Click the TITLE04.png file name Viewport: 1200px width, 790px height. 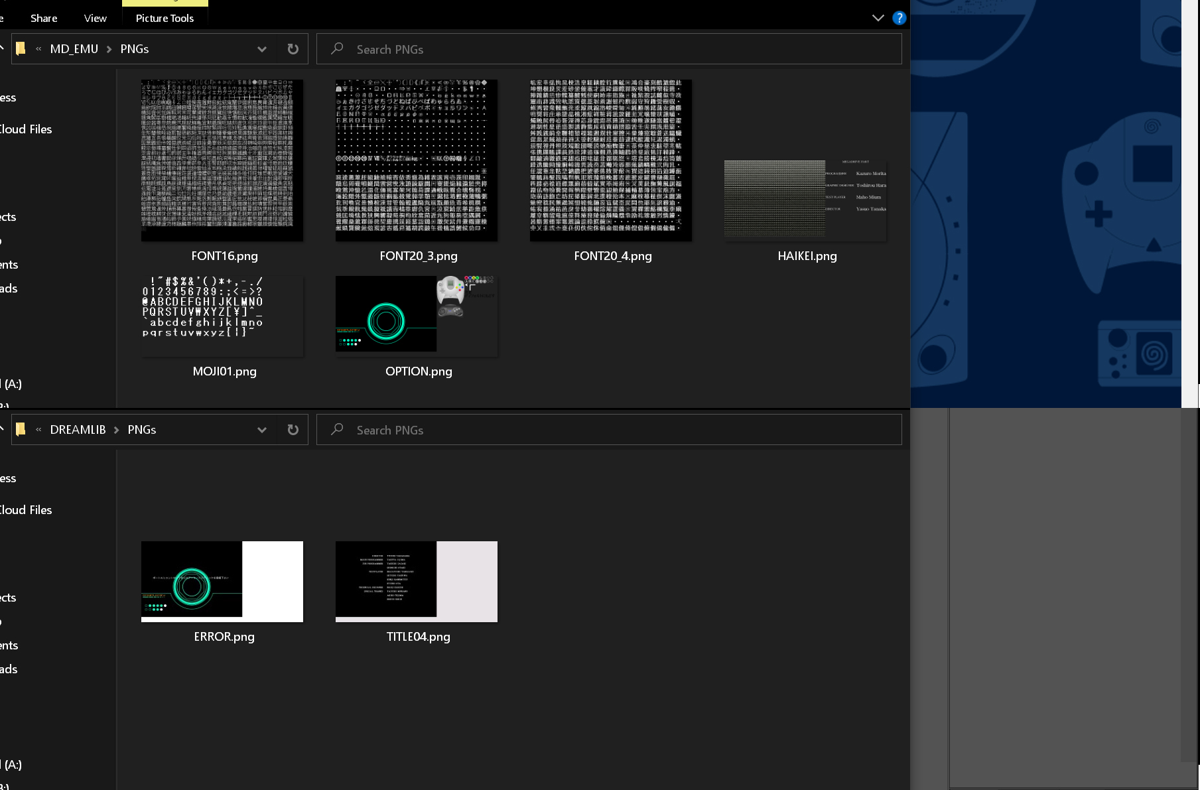[x=419, y=637]
